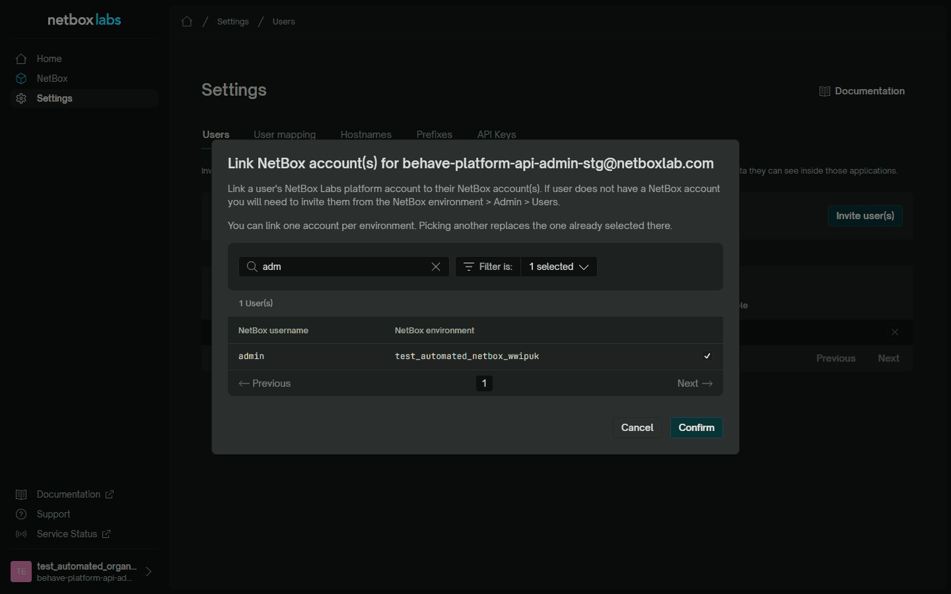951x594 pixels.
Task: Select the admin username cell
Action: click(252, 356)
